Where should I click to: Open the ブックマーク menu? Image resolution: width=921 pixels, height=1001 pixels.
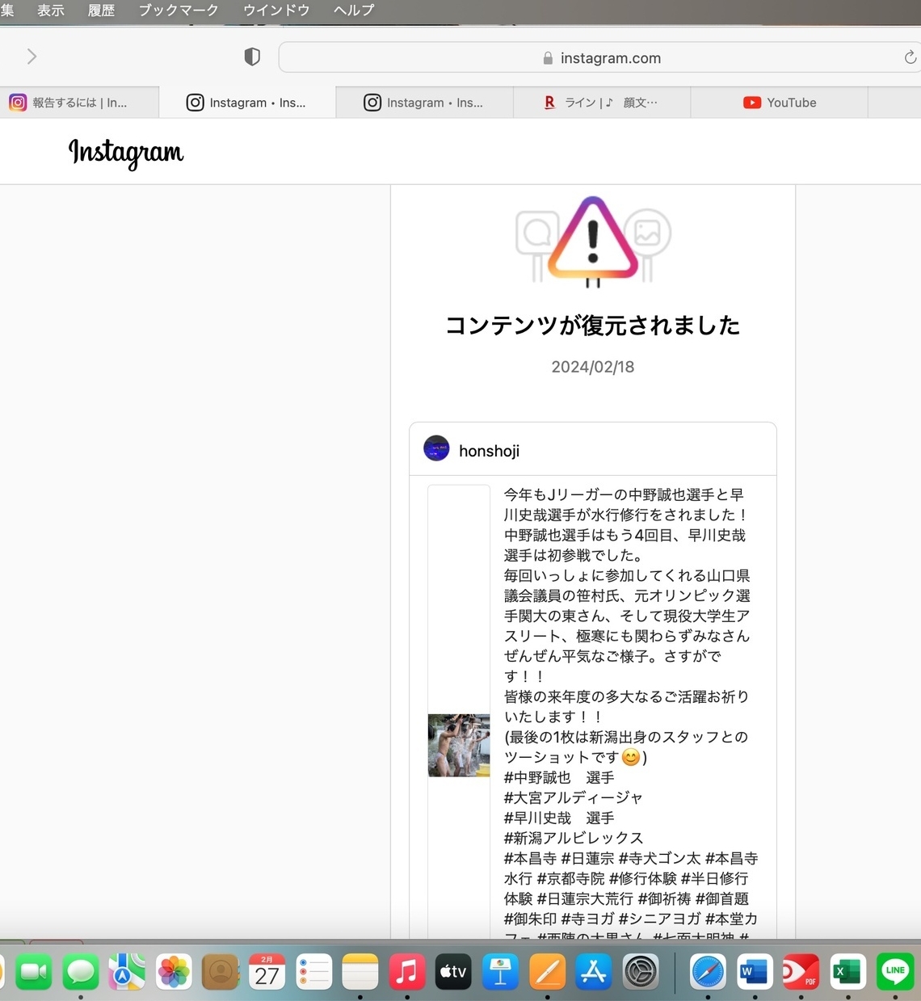[x=179, y=11]
